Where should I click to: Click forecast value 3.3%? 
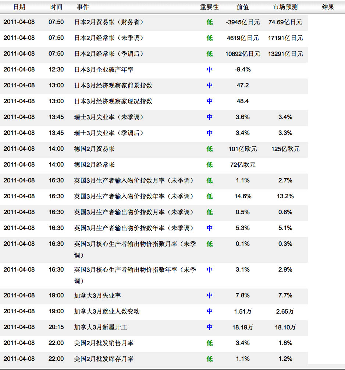(x=285, y=133)
